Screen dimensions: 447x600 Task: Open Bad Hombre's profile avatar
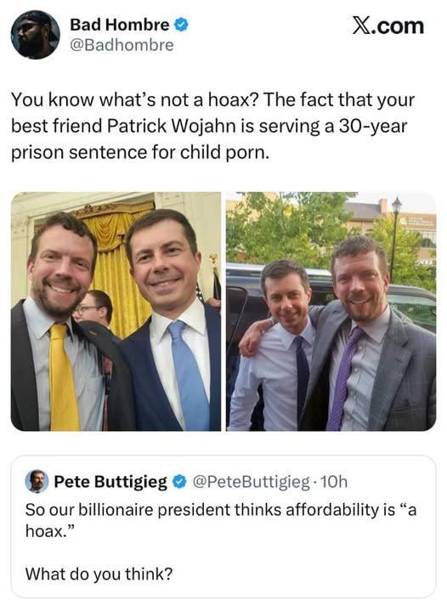point(35,35)
